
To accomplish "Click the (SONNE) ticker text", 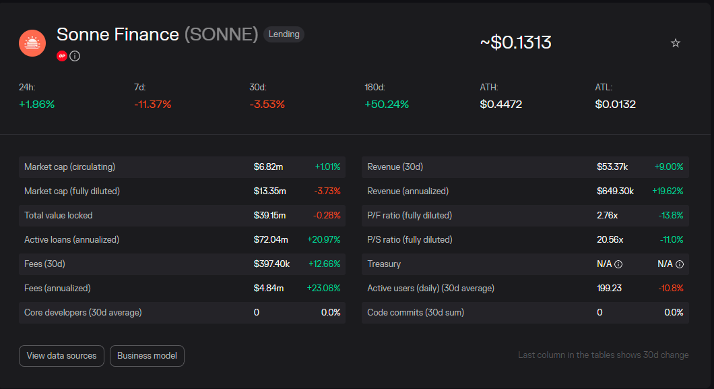I will coord(222,34).
